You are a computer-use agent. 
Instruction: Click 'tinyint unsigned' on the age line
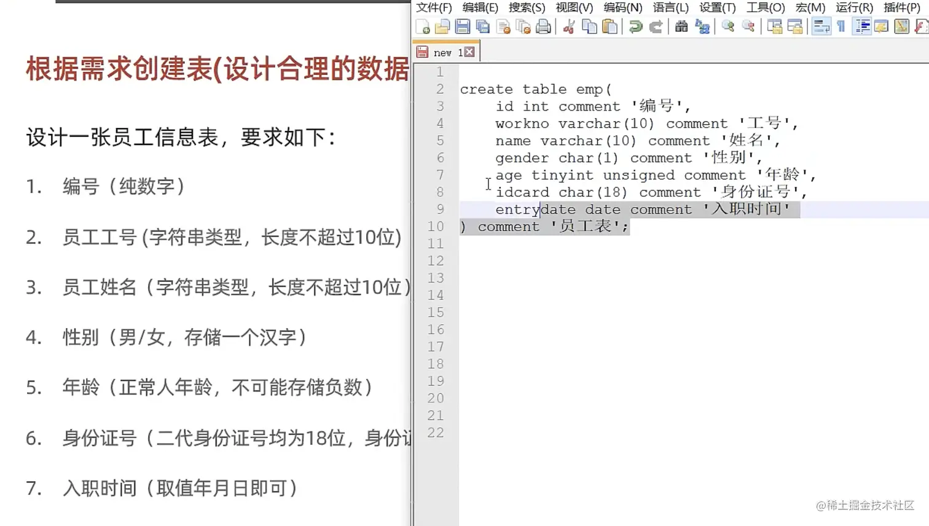[x=603, y=176]
